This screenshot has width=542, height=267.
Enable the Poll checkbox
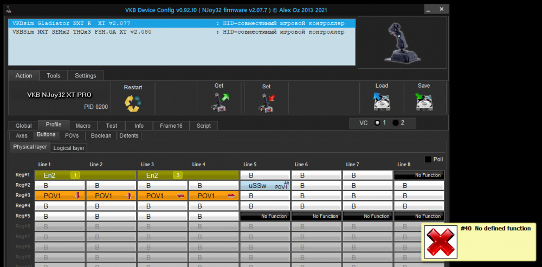(x=428, y=159)
